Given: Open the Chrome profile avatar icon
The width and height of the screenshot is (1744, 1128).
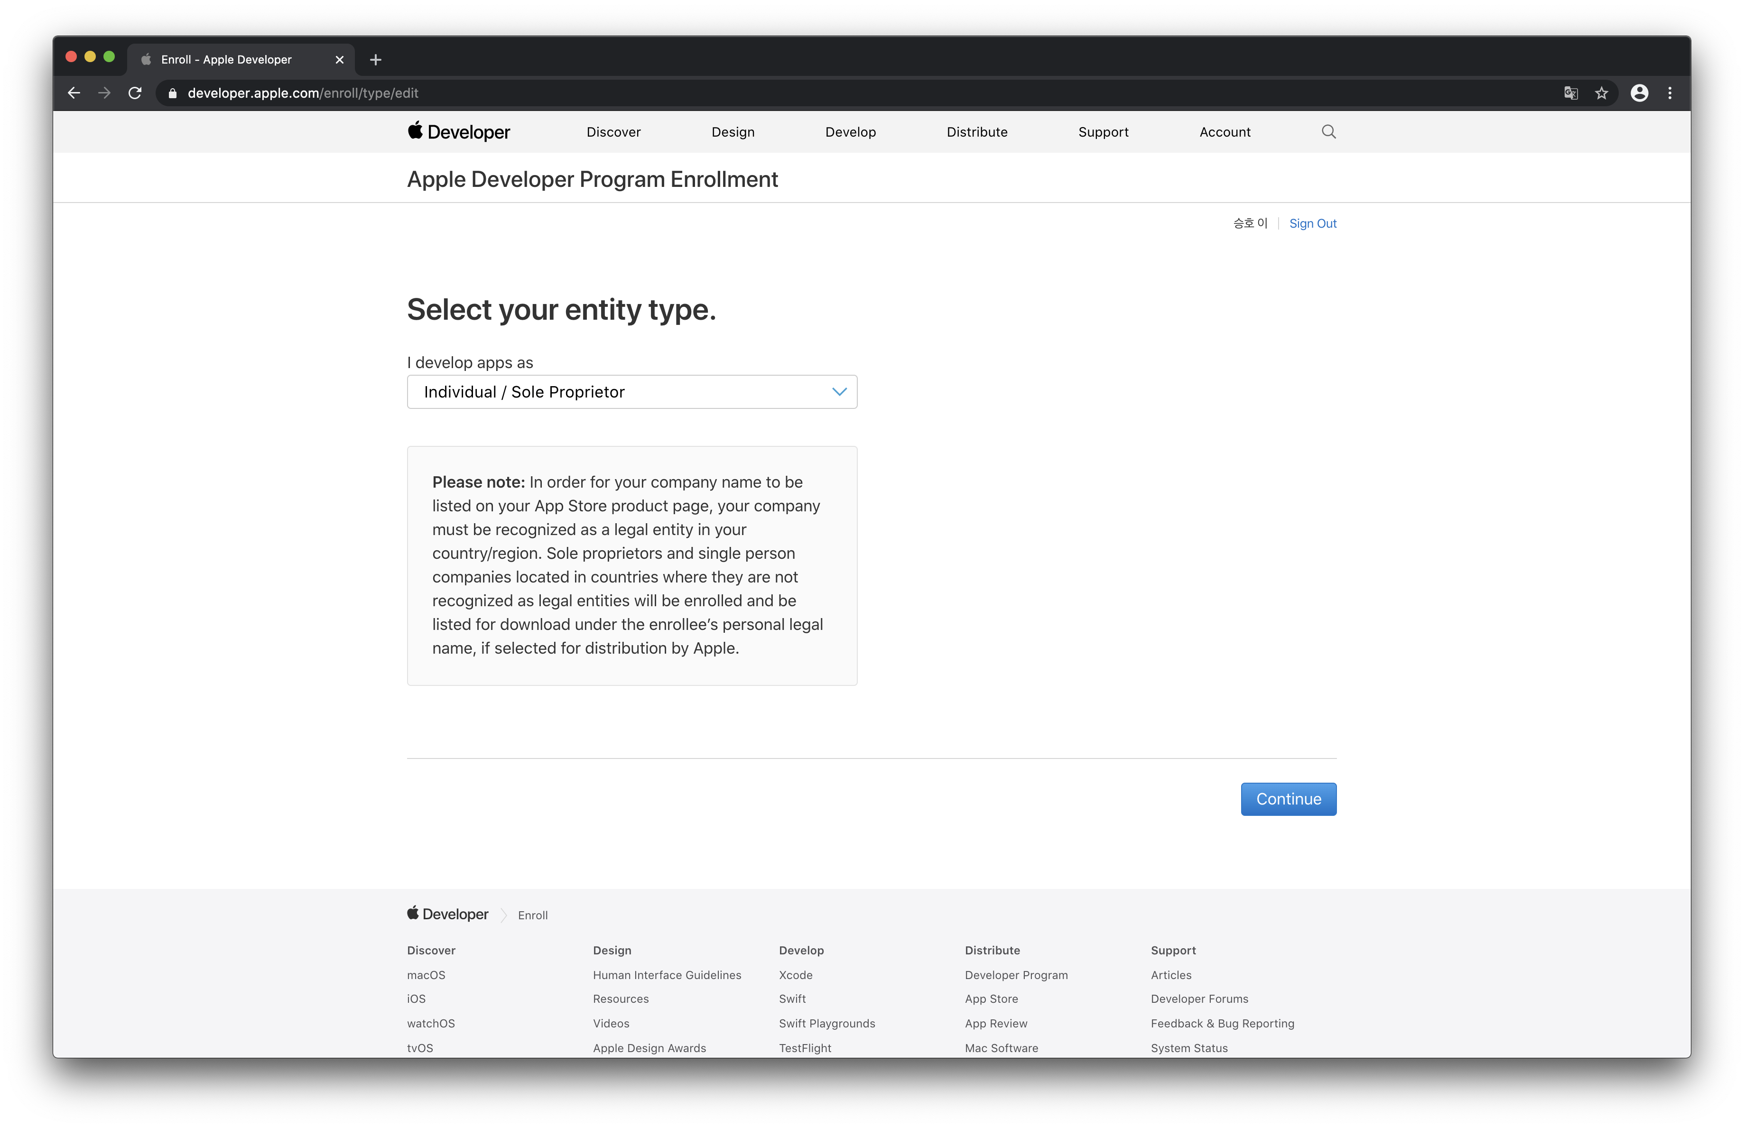Looking at the screenshot, I should 1639,93.
